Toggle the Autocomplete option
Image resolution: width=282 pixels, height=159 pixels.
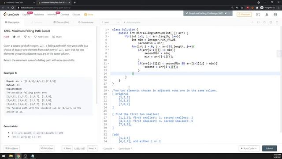click(132, 22)
